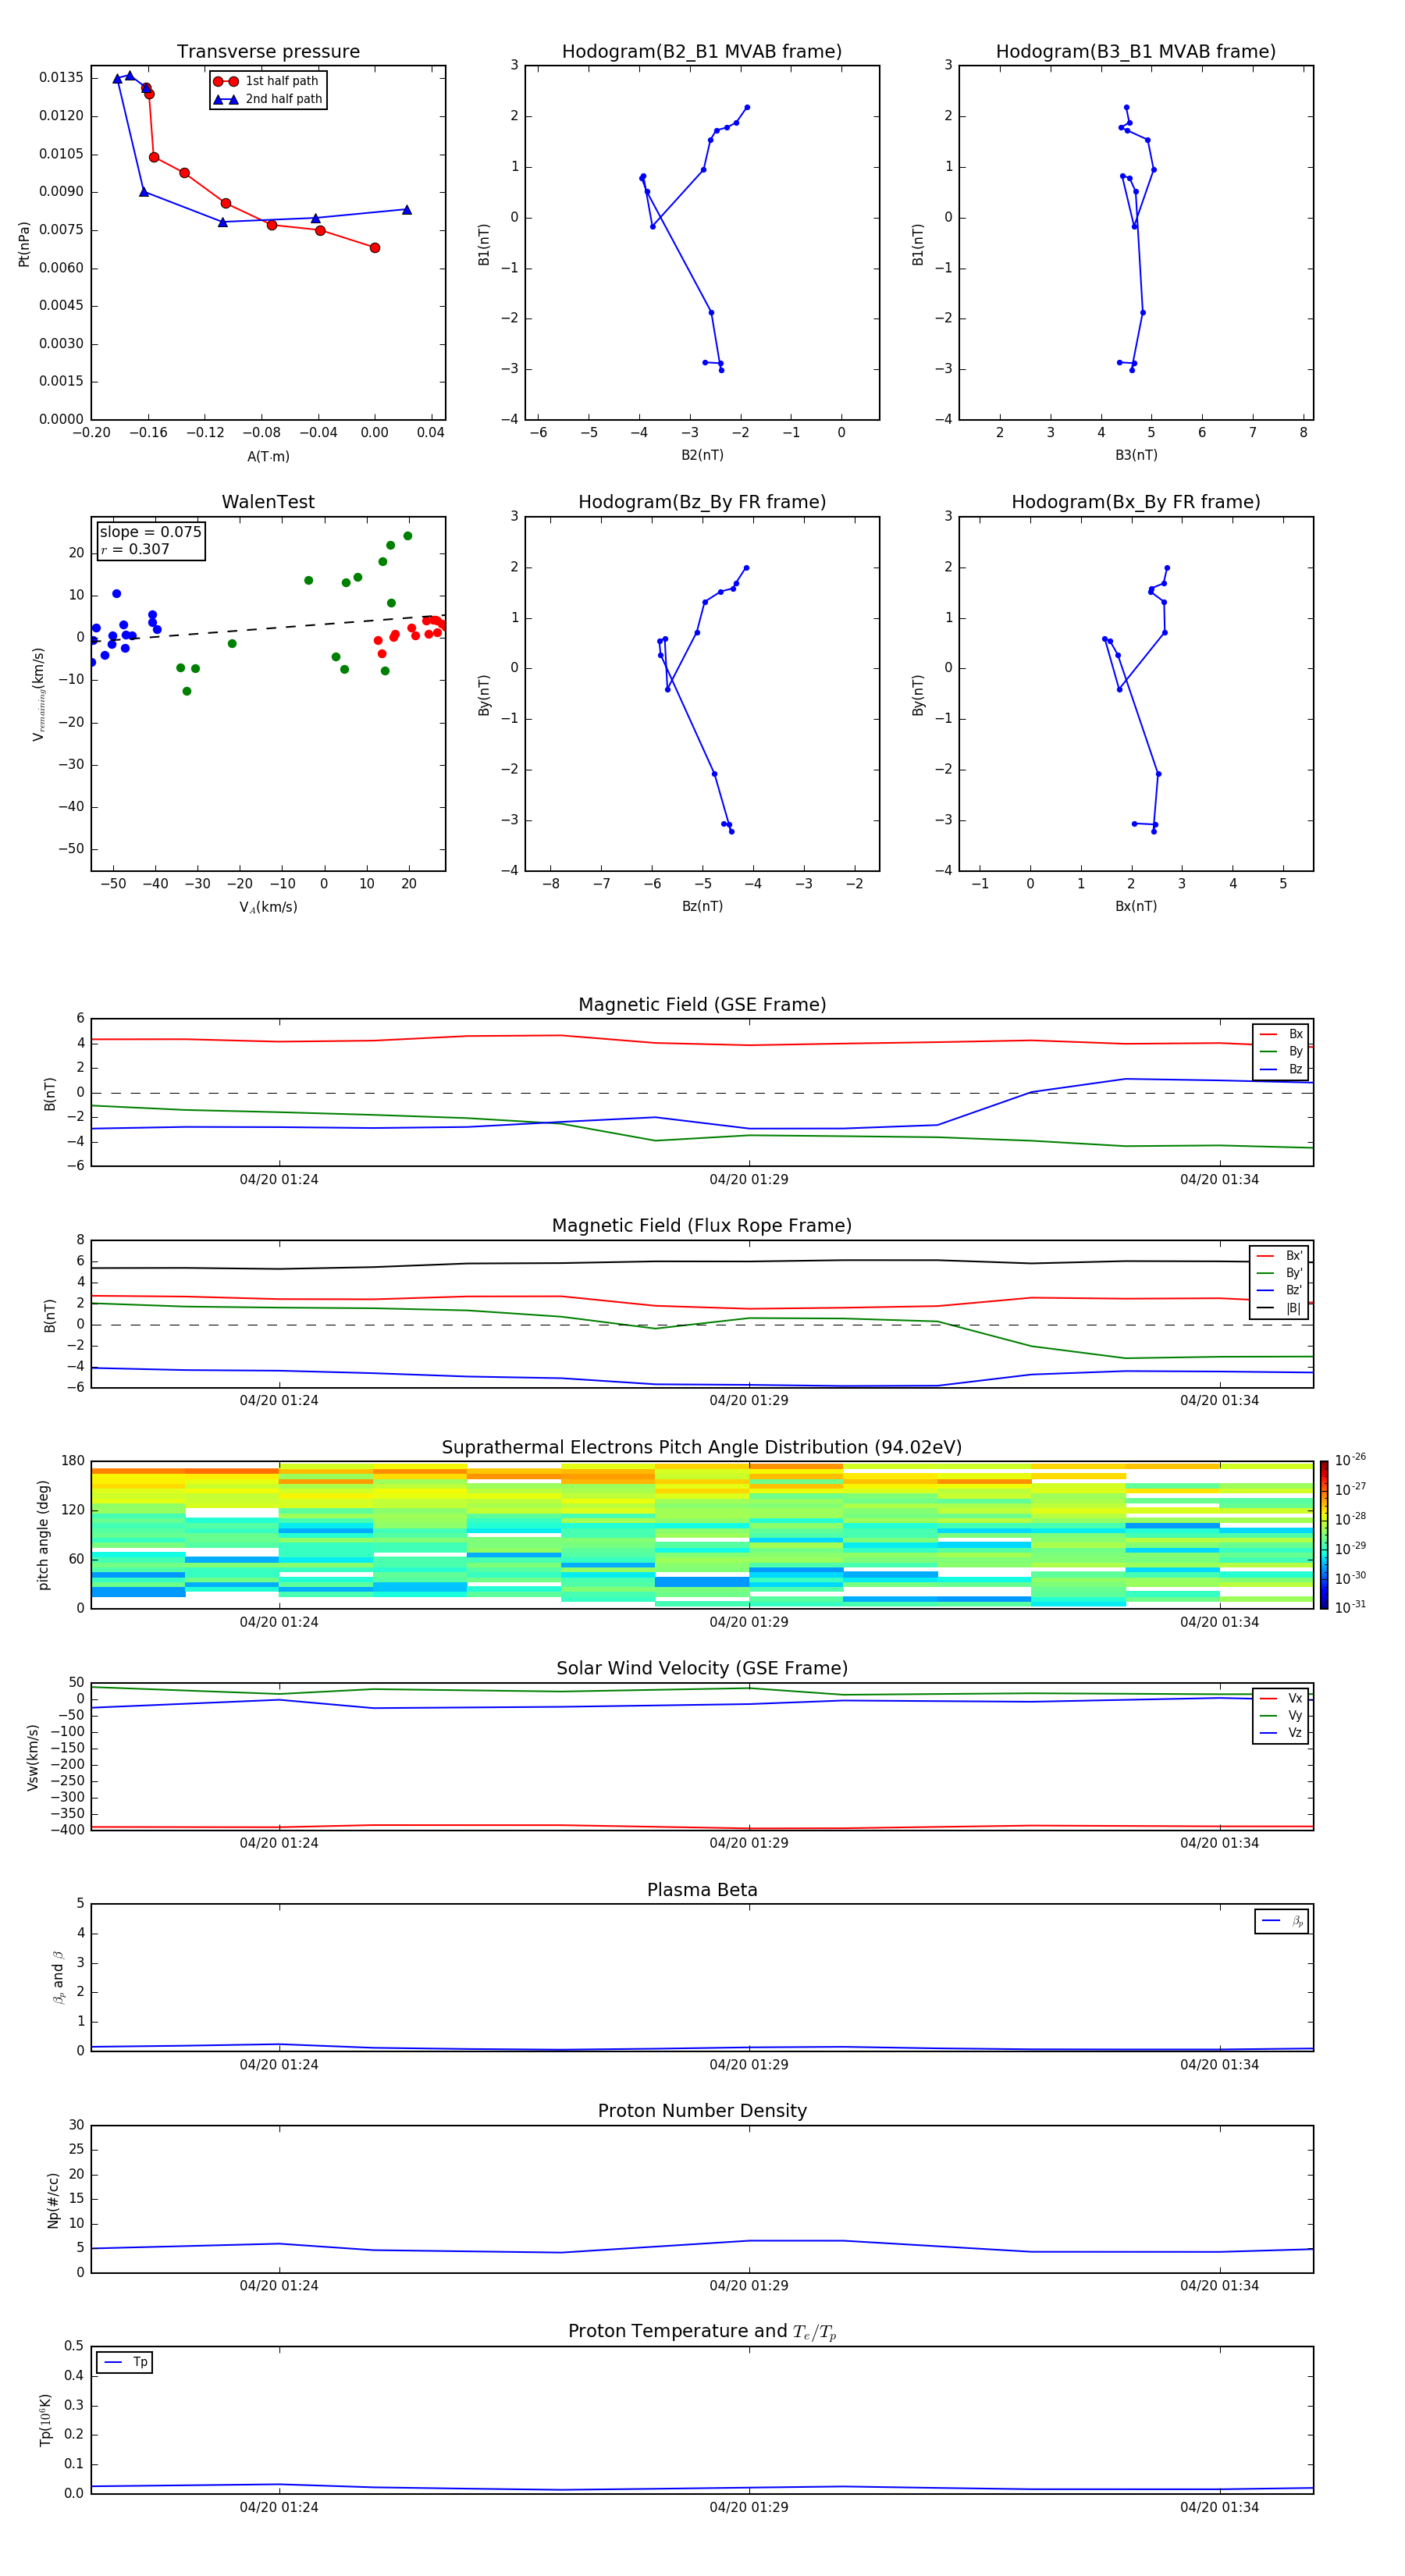The height and width of the screenshot is (2576, 1405).
Task: Click 'Magnetic Field (GSE Frame)' title
Action: [702, 1005]
